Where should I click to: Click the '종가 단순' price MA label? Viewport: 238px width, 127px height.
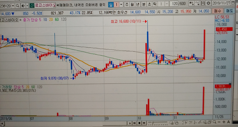click(x=30, y=20)
